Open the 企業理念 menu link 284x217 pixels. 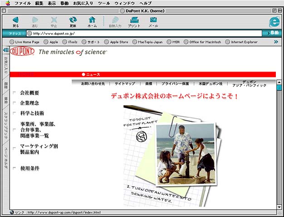pyautogui.click(x=29, y=103)
